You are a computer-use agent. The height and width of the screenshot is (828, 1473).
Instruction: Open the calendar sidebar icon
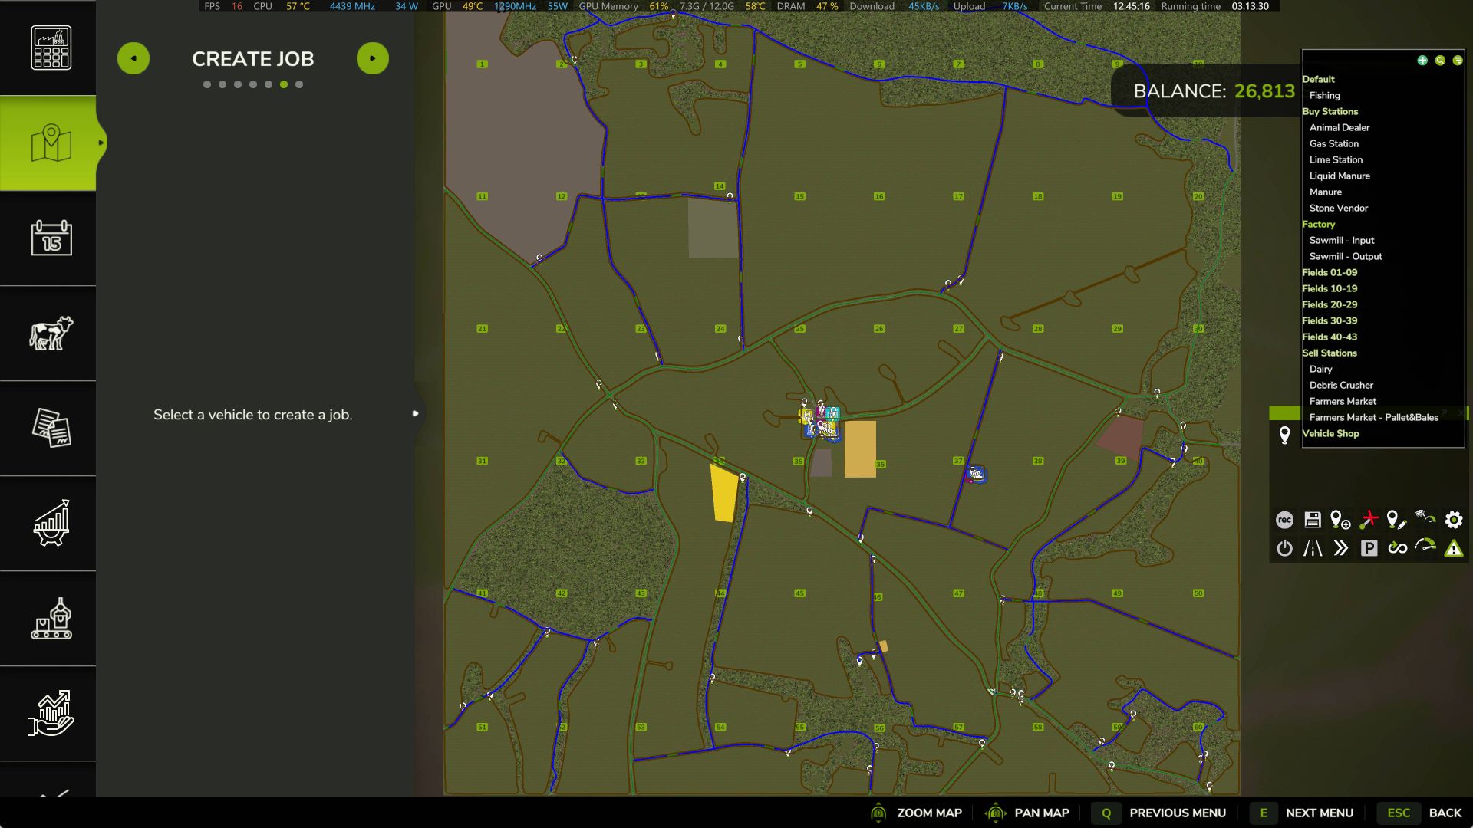[x=51, y=238]
